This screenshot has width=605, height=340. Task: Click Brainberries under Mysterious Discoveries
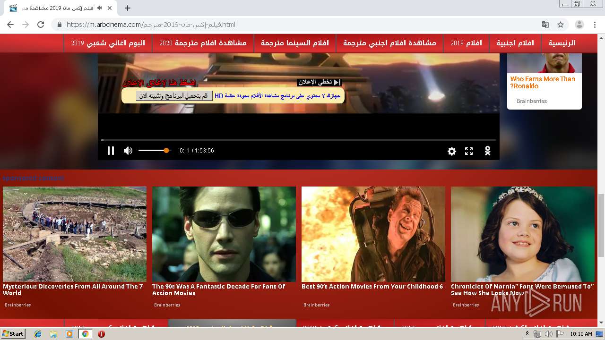point(18,305)
